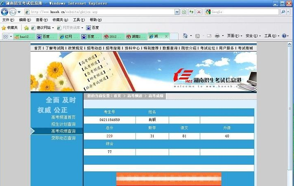Click the 数据查询 navigation link

point(170,48)
